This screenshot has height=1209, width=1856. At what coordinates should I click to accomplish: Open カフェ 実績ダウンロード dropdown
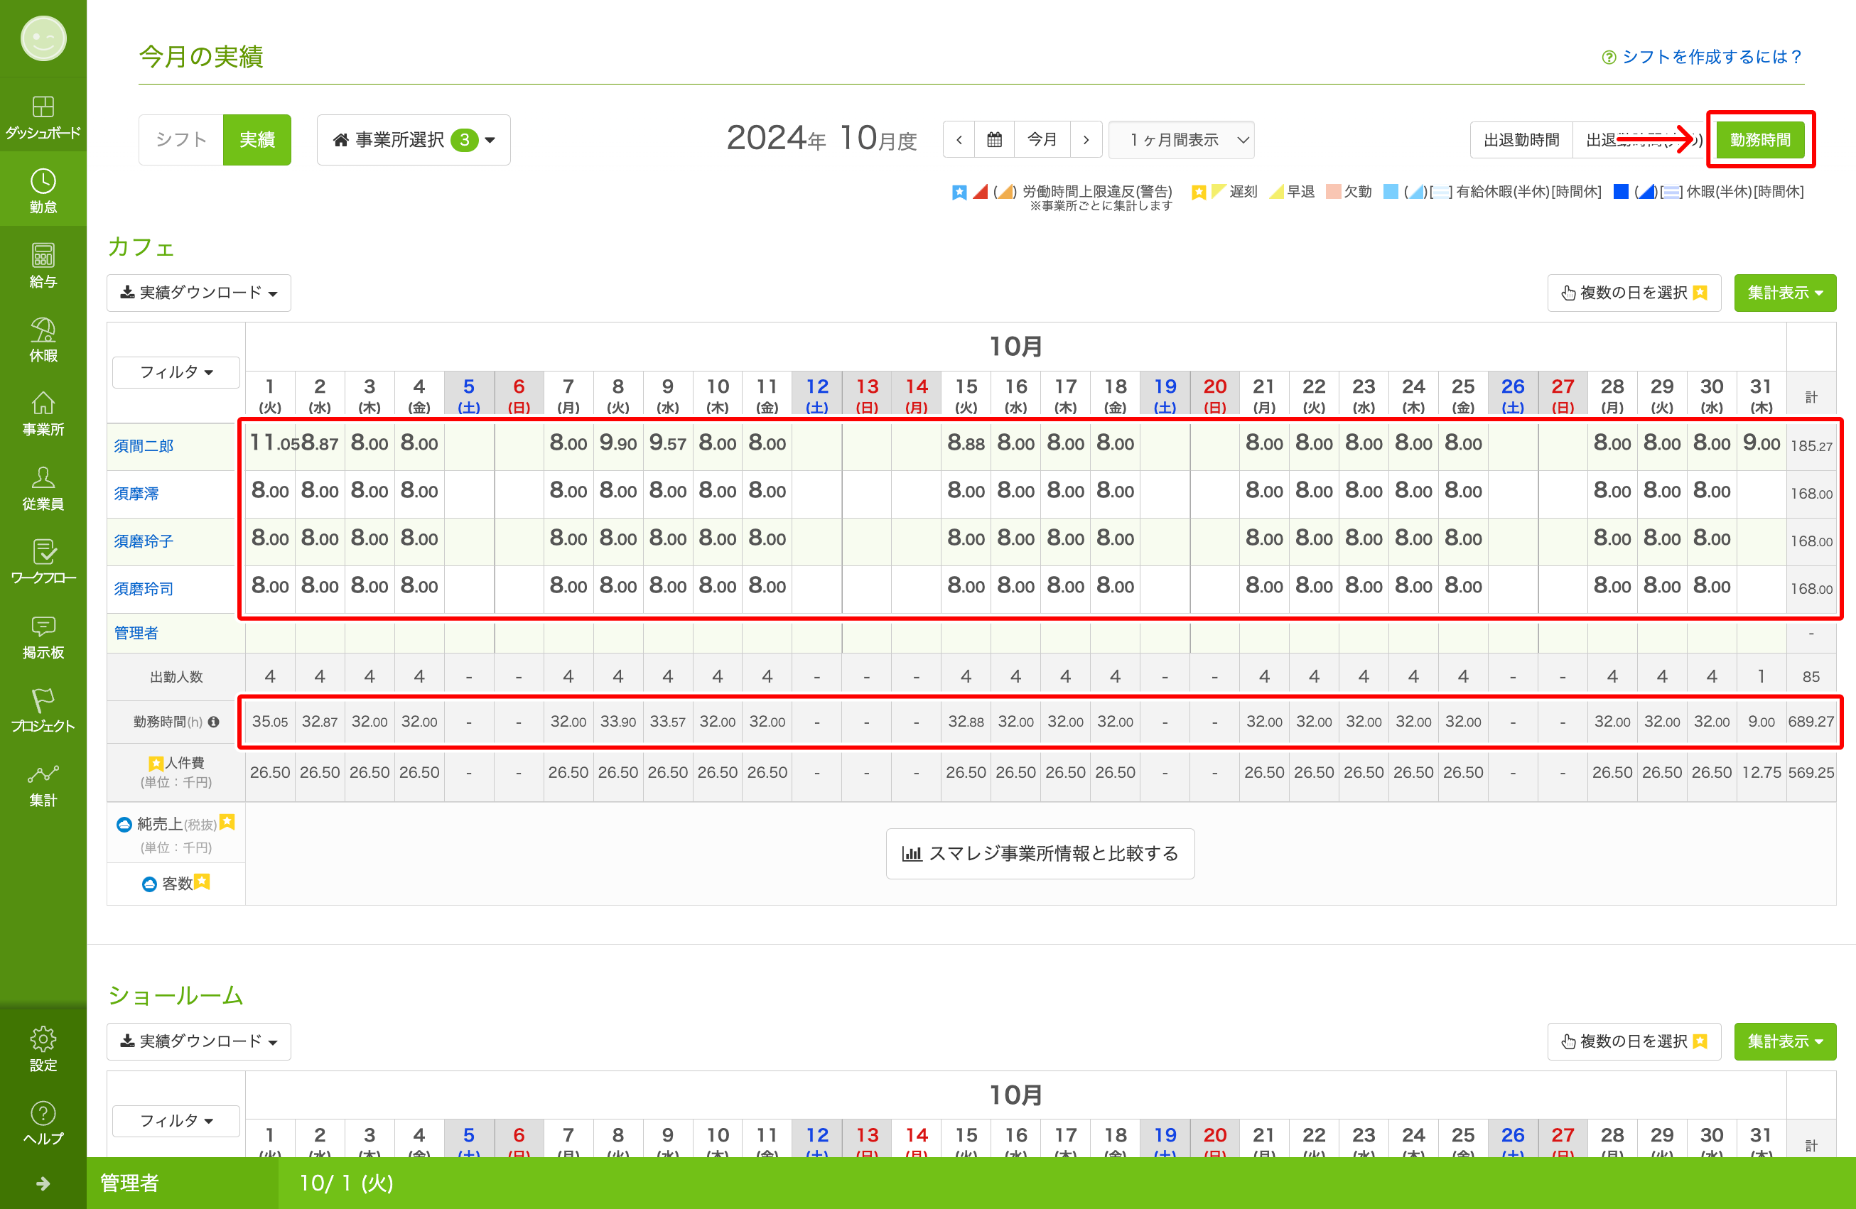[x=199, y=293]
